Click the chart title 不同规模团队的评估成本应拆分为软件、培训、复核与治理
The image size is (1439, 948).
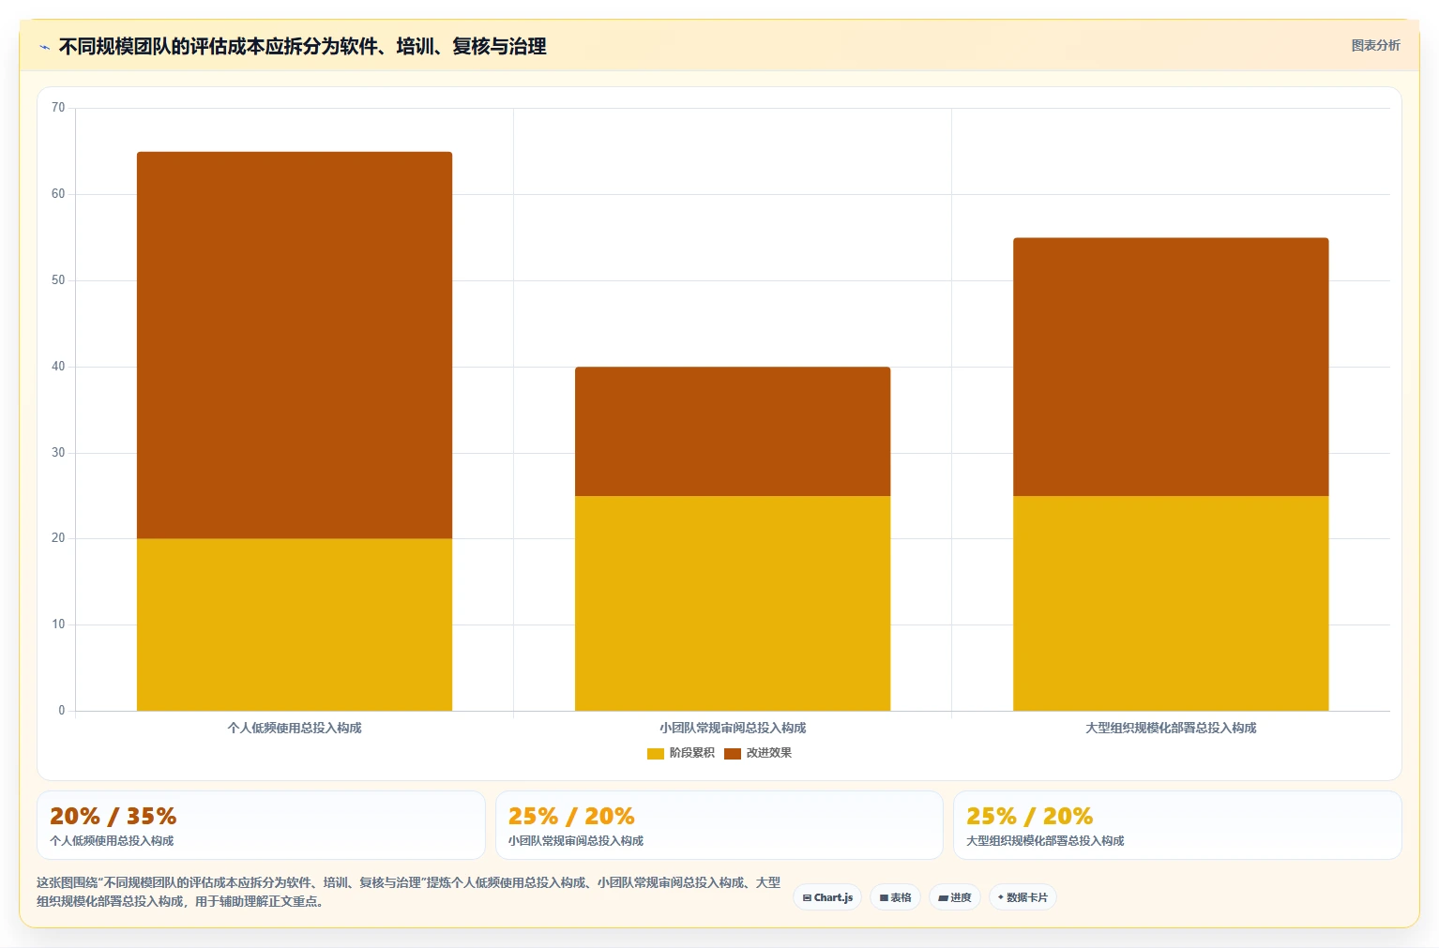(x=302, y=47)
